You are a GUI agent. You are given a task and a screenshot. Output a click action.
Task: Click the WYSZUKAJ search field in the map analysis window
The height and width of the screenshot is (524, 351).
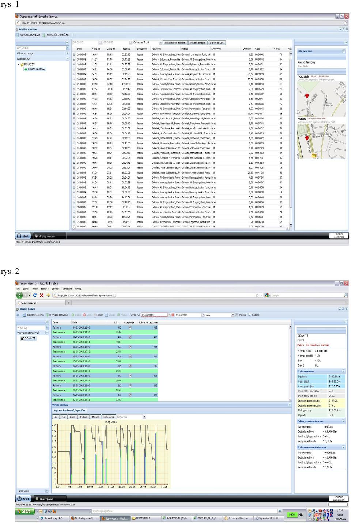pyautogui.click(x=41, y=48)
